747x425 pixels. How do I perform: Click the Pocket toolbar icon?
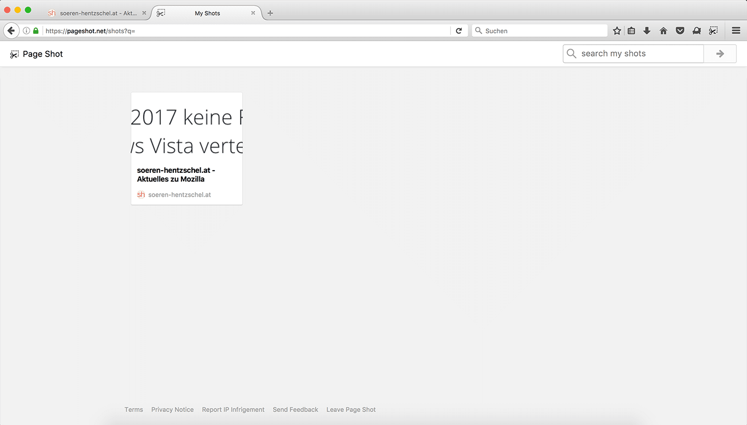coord(680,31)
